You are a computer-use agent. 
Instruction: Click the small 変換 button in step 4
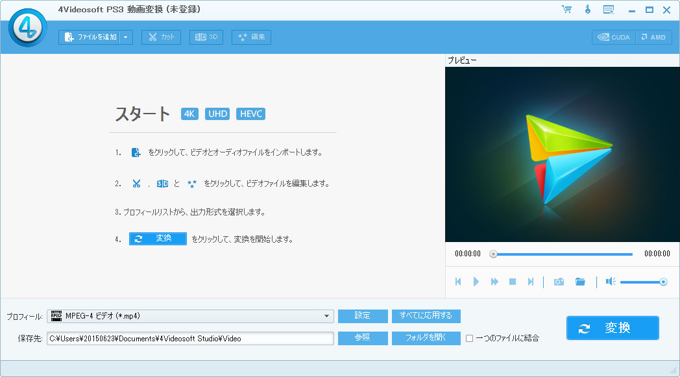(158, 239)
